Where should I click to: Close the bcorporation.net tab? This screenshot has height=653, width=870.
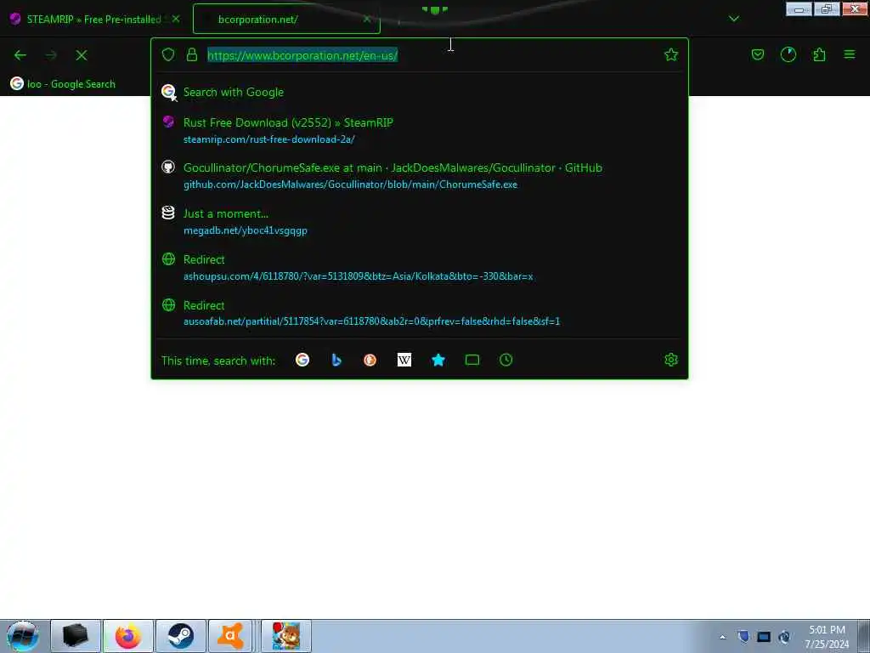coord(367,19)
